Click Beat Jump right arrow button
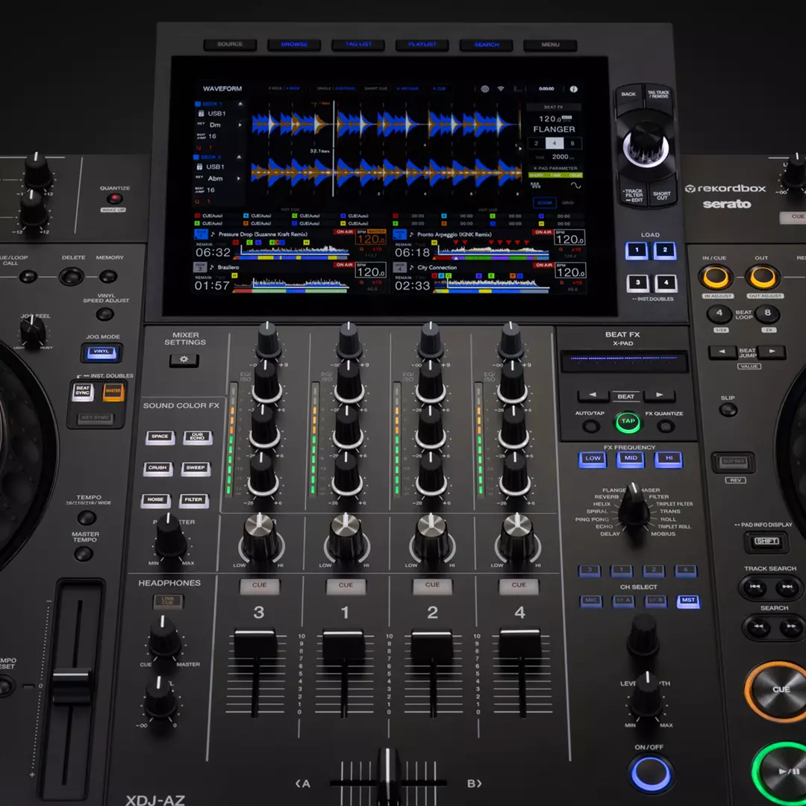This screenshot has height=806, width=806. point(772,352)
